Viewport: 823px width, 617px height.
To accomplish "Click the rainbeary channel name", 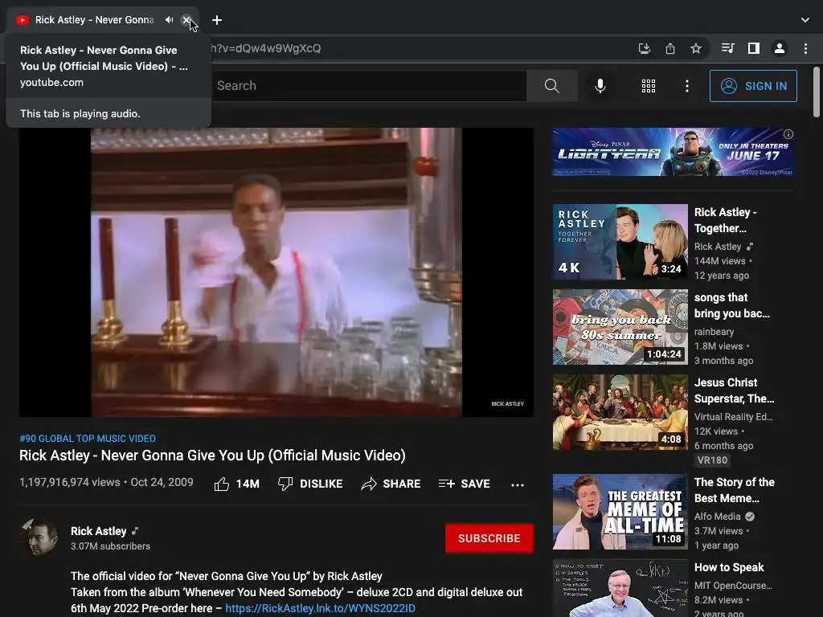I will click(x=714, y=332).
